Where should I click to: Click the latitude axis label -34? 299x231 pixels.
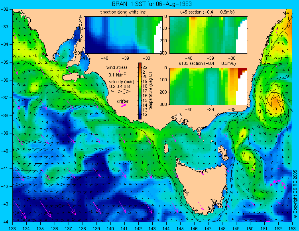(4, 45)
